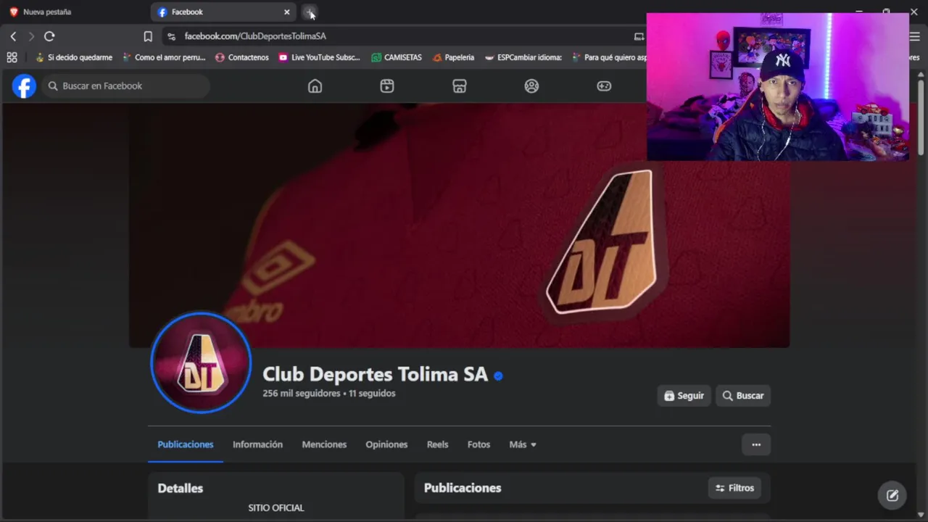Screen dimensions: 928x522
Task: Open the Gaming icon in Facebook navbar
Action: (604, 86)
